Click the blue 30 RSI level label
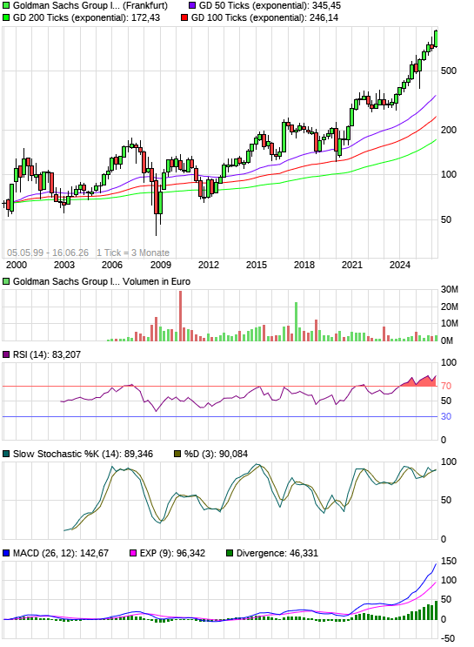The height and width of the screenshot is (647, 474). coord(446,417)
